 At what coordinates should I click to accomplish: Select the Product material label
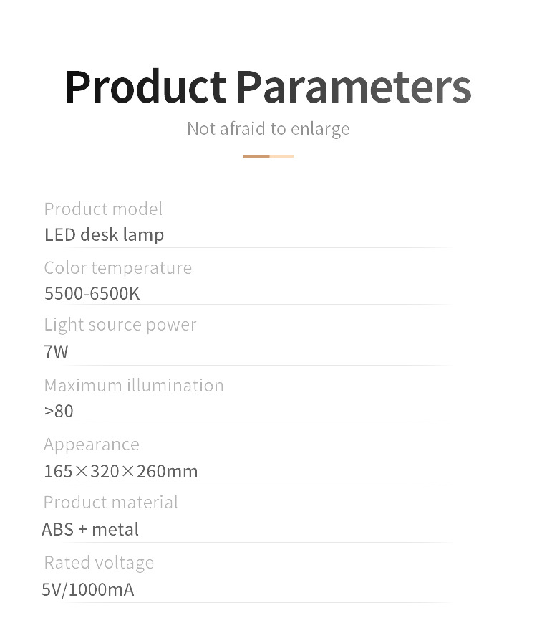(110, 502)
